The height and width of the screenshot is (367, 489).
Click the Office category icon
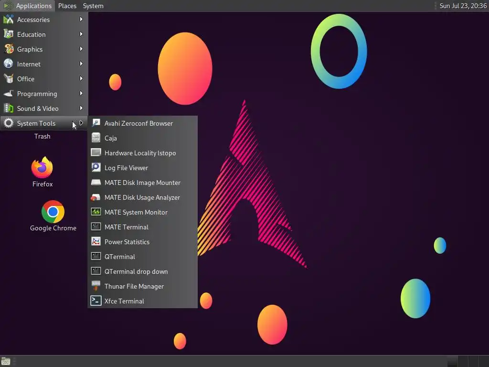coord(9,79)
